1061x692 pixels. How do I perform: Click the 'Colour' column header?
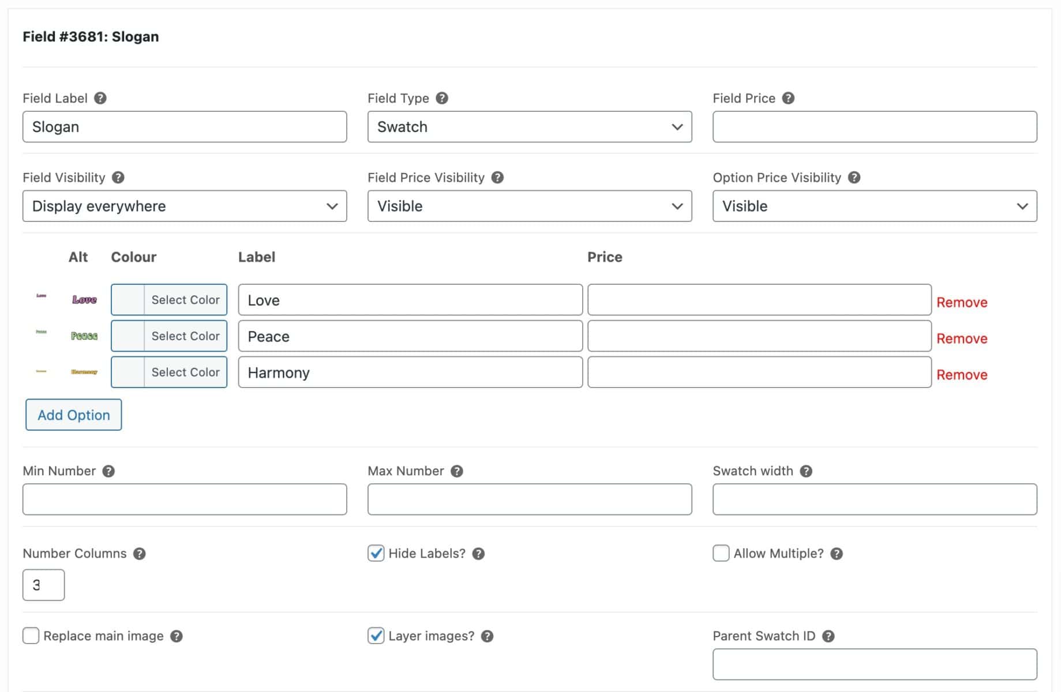(134, 257)
